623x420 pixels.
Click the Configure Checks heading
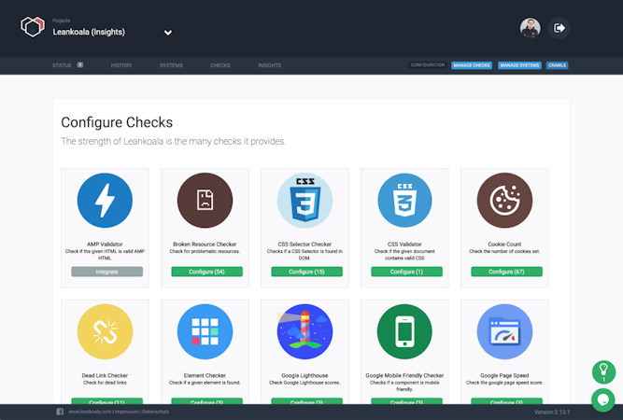(x=117, y=122)
